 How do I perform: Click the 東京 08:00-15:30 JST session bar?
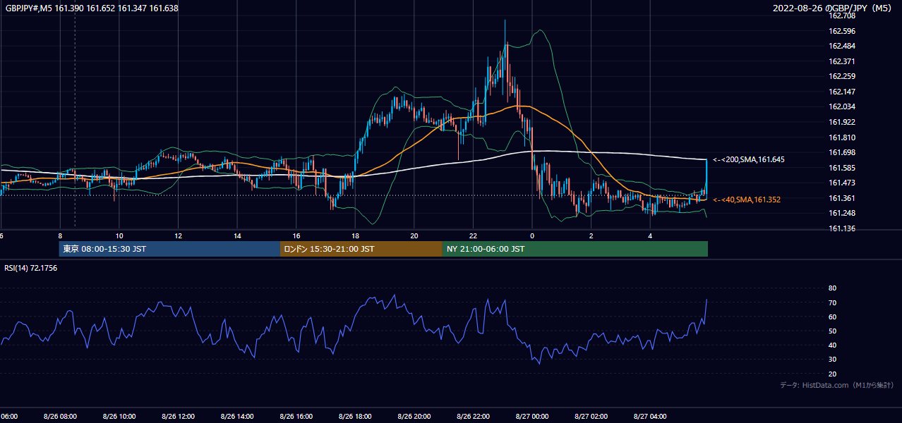click(169, 249)
